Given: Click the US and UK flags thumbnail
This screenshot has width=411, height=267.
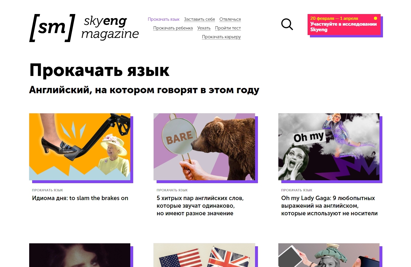Looking at the screenshot, I should (x=204, y=255).
